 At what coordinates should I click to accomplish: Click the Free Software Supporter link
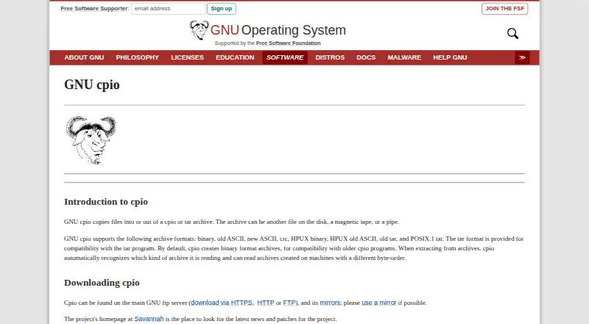[94, 9]
